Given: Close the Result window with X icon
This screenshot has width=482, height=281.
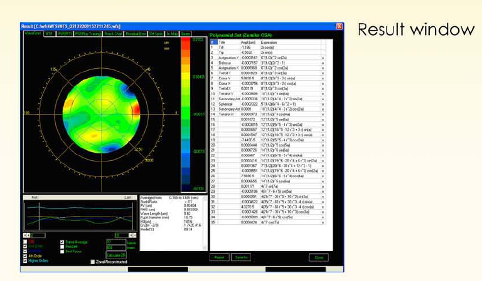Looking at the screenshot, I should [x=340, y=26].
